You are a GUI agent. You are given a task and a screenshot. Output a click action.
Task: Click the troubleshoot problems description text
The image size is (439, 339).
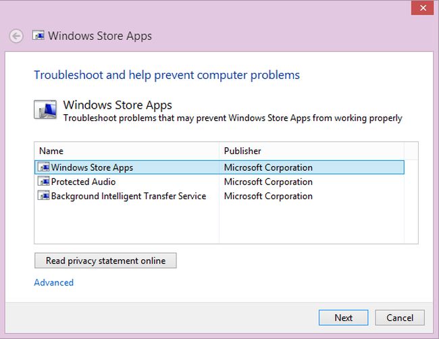click(232, 118)
